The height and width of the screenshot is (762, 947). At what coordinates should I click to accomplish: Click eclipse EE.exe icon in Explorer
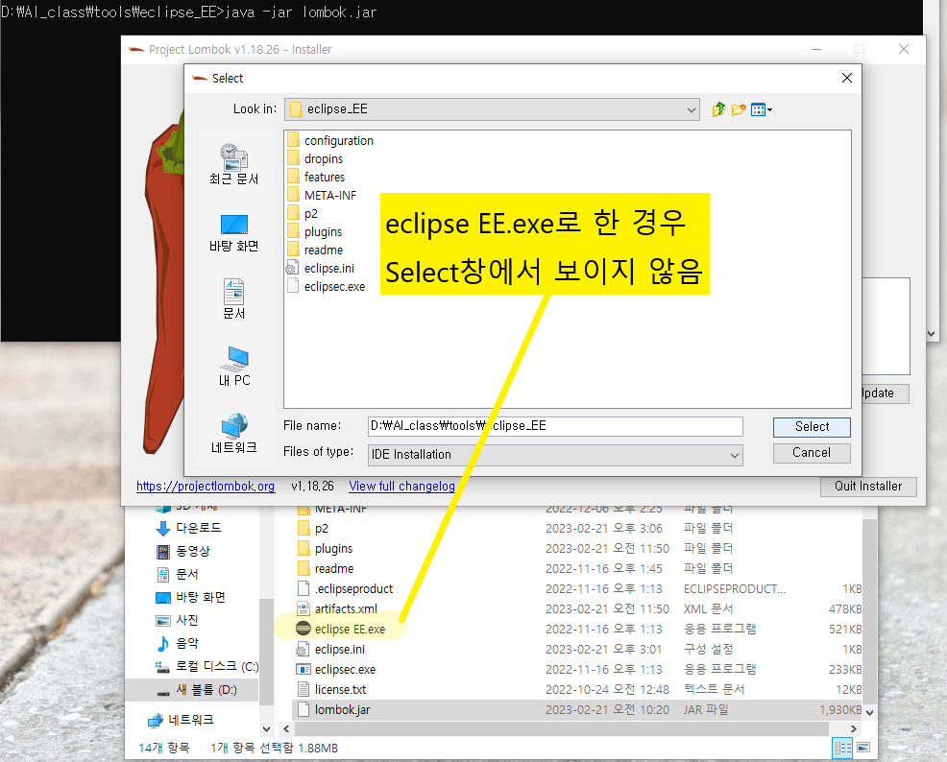(304, 629)
